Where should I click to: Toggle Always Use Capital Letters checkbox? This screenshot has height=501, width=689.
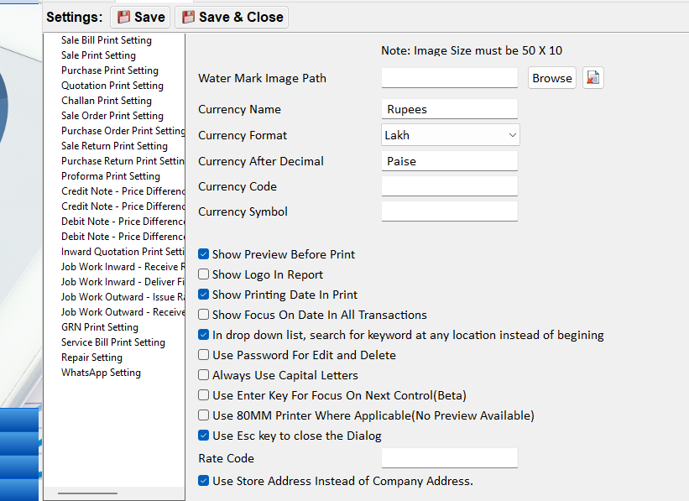click(204, 375)
